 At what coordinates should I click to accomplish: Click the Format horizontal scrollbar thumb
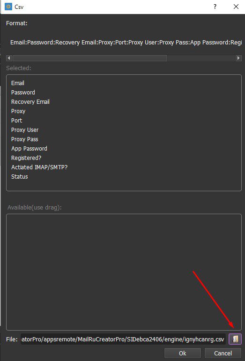90,58
